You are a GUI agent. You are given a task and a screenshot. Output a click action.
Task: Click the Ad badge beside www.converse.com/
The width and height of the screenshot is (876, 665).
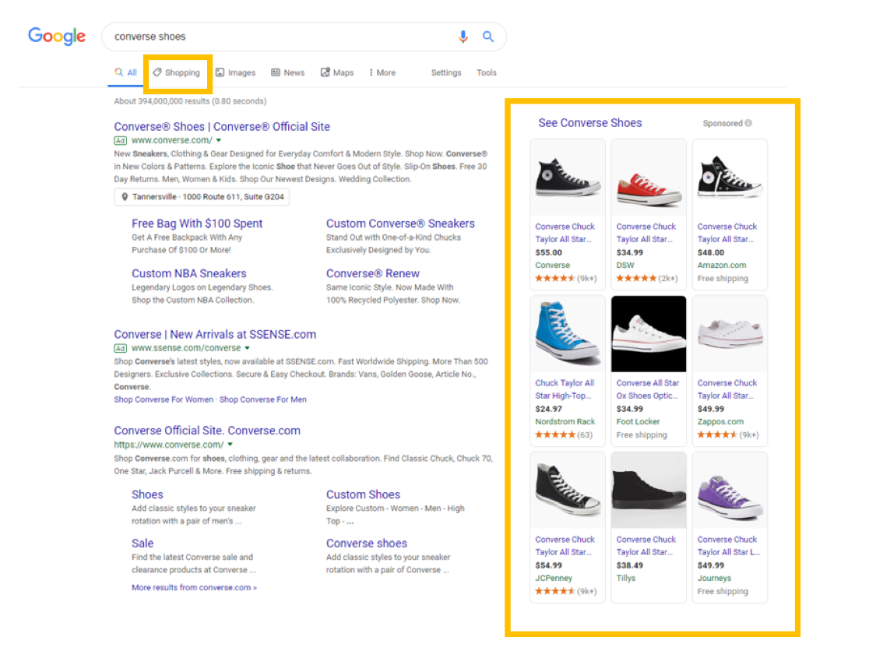(x=120, y=141)
